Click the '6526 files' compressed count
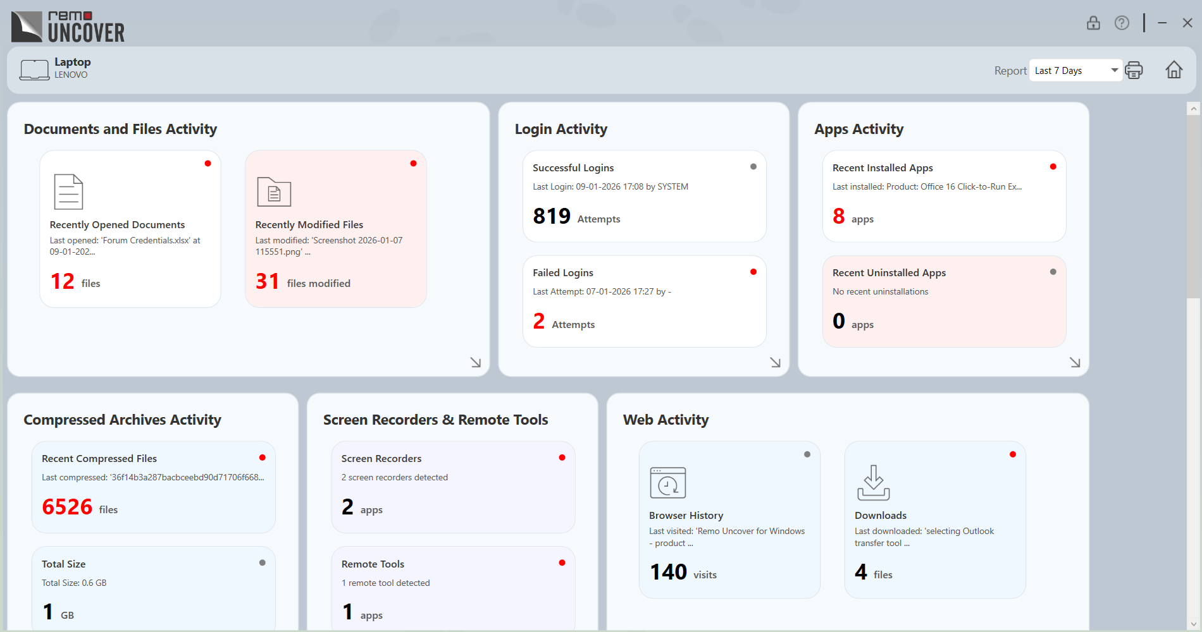Screen dimensions: 1202x632 [x=80, y=507]
